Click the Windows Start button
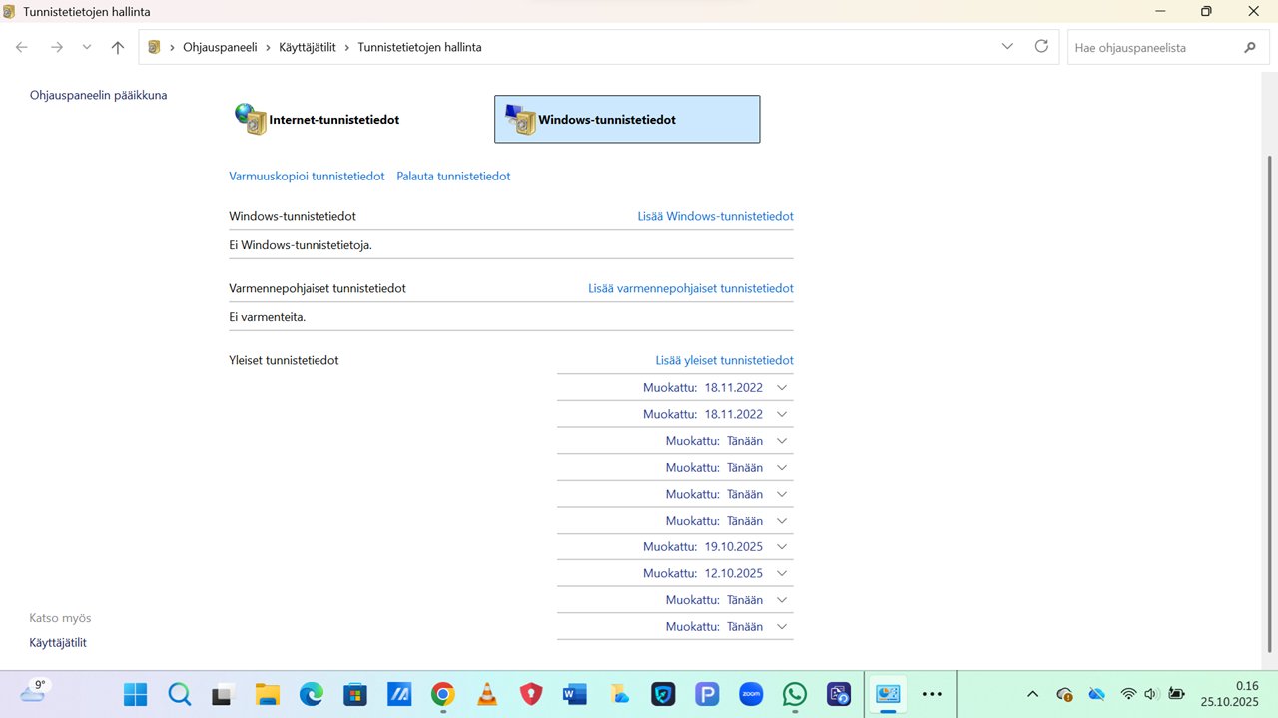The height and width of the screenshot is (718, 1278). (135, 694)
